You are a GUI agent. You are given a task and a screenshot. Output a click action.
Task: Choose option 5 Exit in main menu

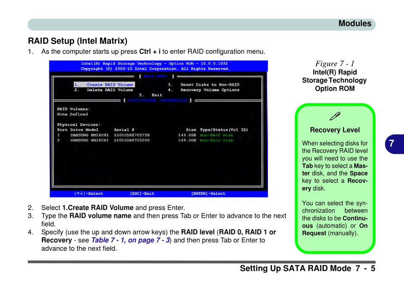coord(151,95)
